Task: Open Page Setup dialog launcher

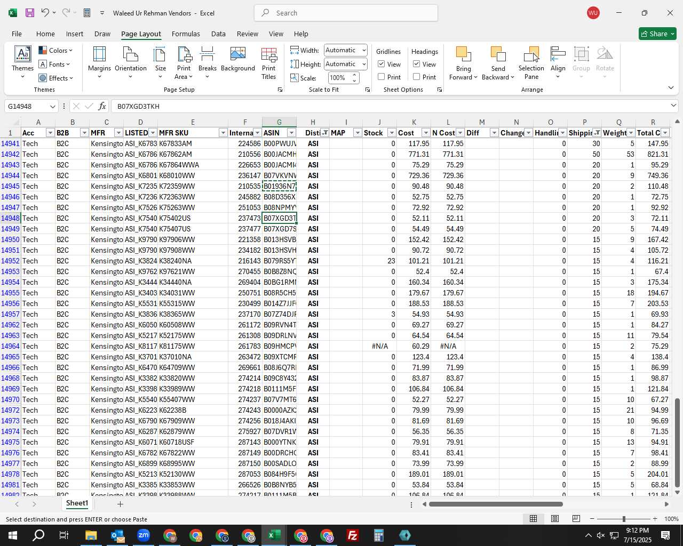Action: coord(280,90)
